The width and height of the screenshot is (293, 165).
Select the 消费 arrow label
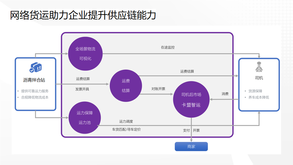(225, 94)
